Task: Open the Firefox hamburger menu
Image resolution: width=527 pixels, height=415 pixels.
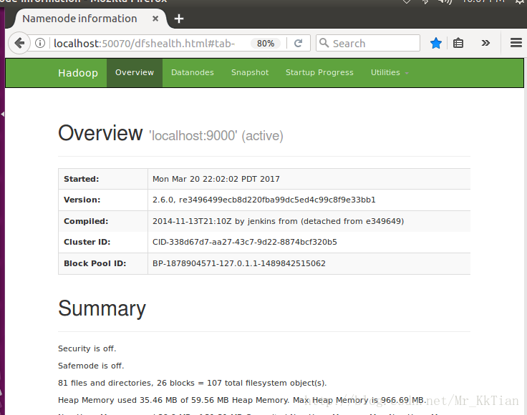Action: click(516, 43)
